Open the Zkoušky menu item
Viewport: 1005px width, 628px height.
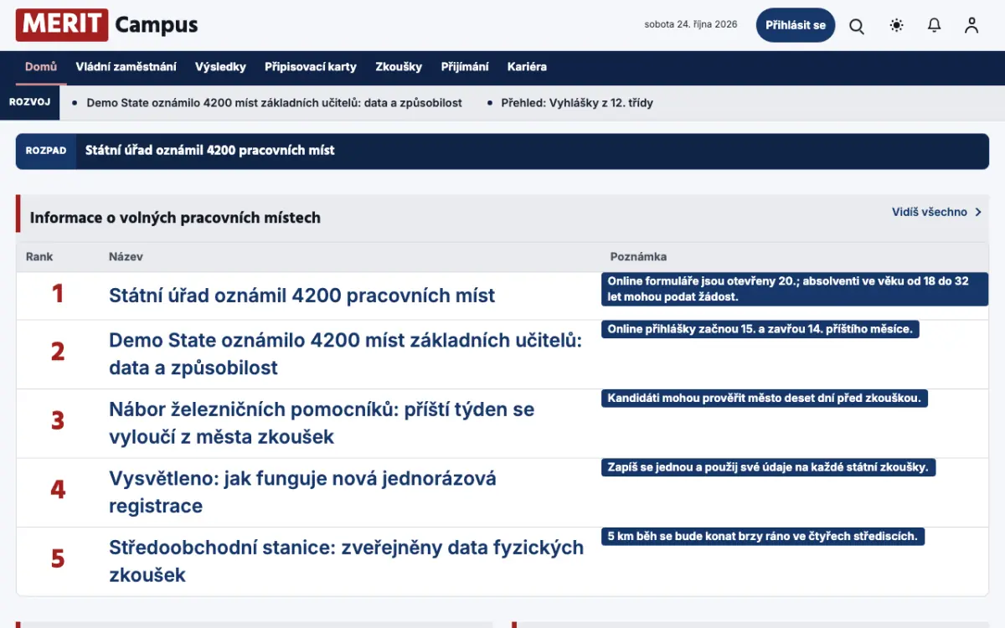pyautogui.click(x=399, y=67)
